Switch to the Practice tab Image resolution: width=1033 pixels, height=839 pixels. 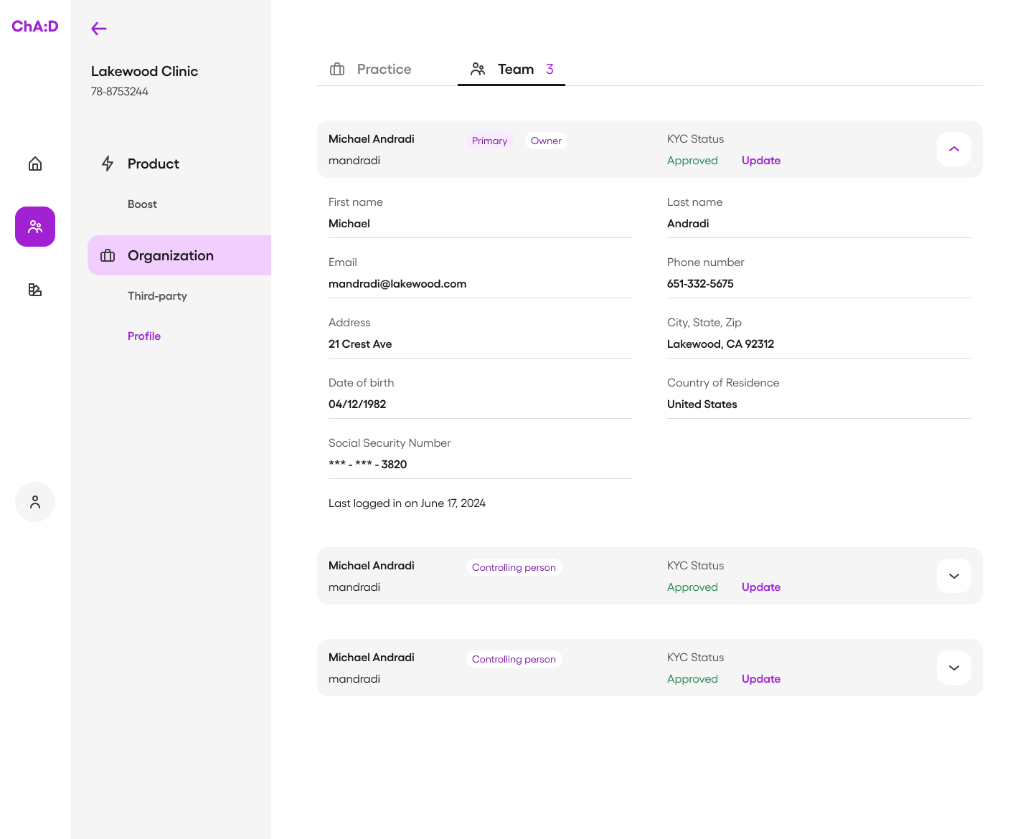click(371, 70)
